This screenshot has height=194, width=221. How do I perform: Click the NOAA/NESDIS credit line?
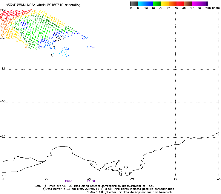pos(129,192)
